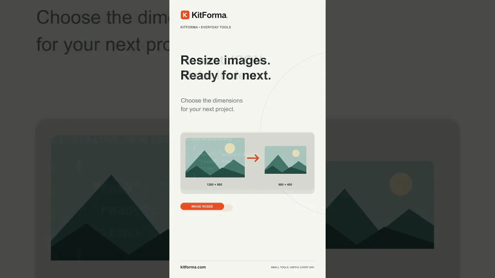Click the KitForma orange K logo icon
This screenshot has width=495, height=278.
(x=185, y=15)
